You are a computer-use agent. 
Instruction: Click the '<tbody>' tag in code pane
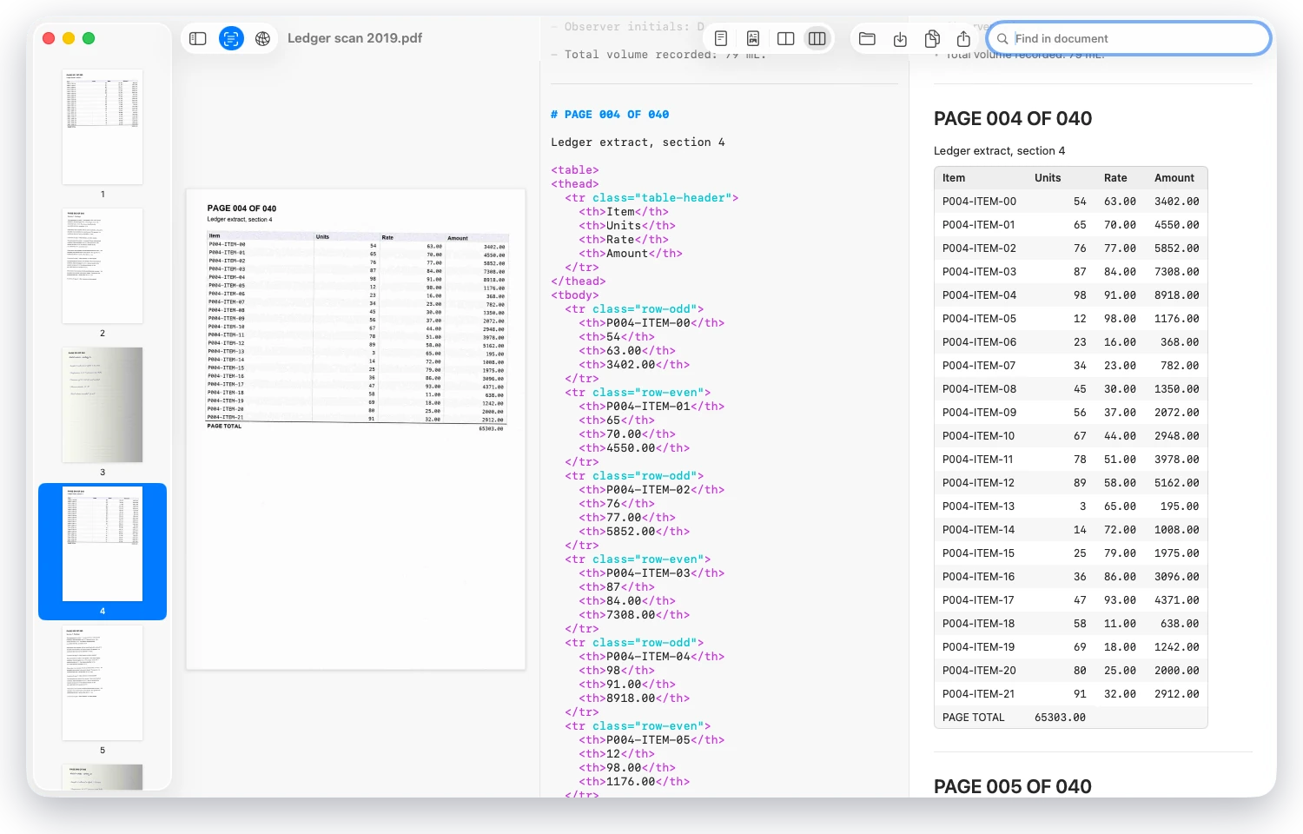point(575,295)
